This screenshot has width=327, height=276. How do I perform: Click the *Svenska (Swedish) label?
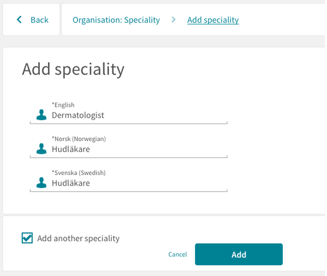coord(79,173)
